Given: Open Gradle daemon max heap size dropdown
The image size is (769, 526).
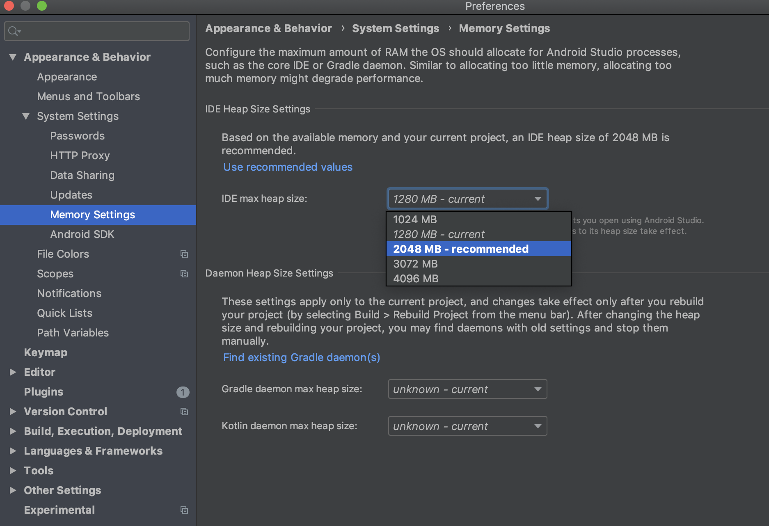Looking at the screenshot, I should [467, 389].
